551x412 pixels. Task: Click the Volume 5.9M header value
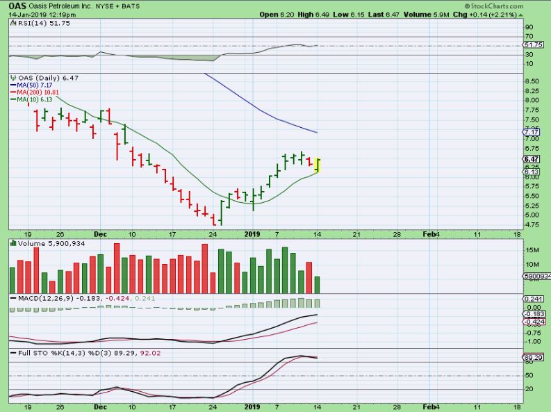pyautogui.click(x=426, y=15)
